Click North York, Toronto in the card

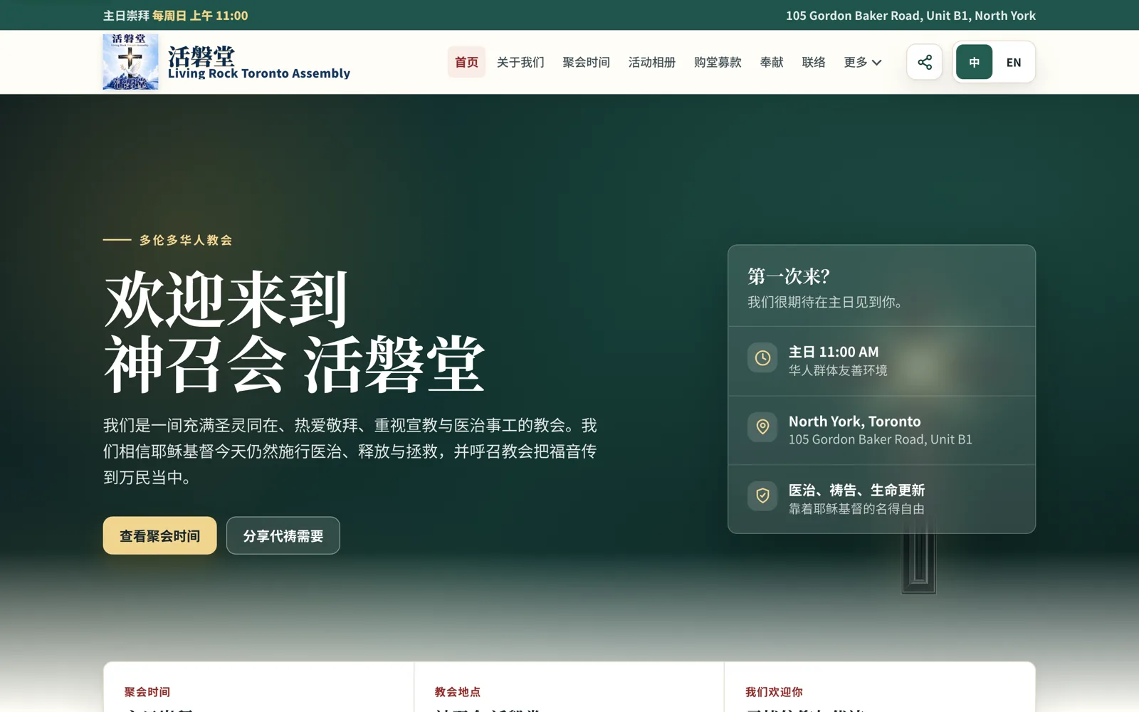coord(854,422)
